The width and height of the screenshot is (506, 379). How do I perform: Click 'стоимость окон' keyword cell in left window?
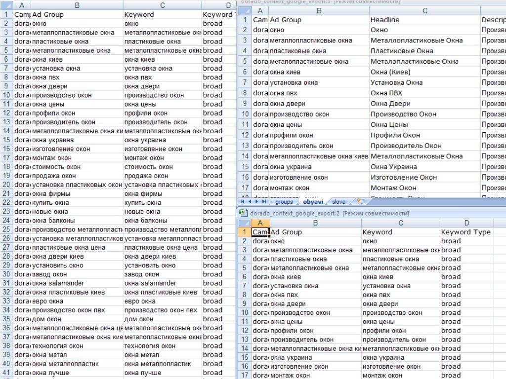coord(162,167)
